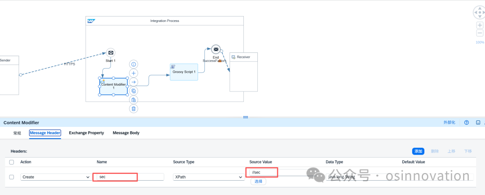485x195 pixels.
Task: Select the Start 1 message event icon
Action: point(111,53)
